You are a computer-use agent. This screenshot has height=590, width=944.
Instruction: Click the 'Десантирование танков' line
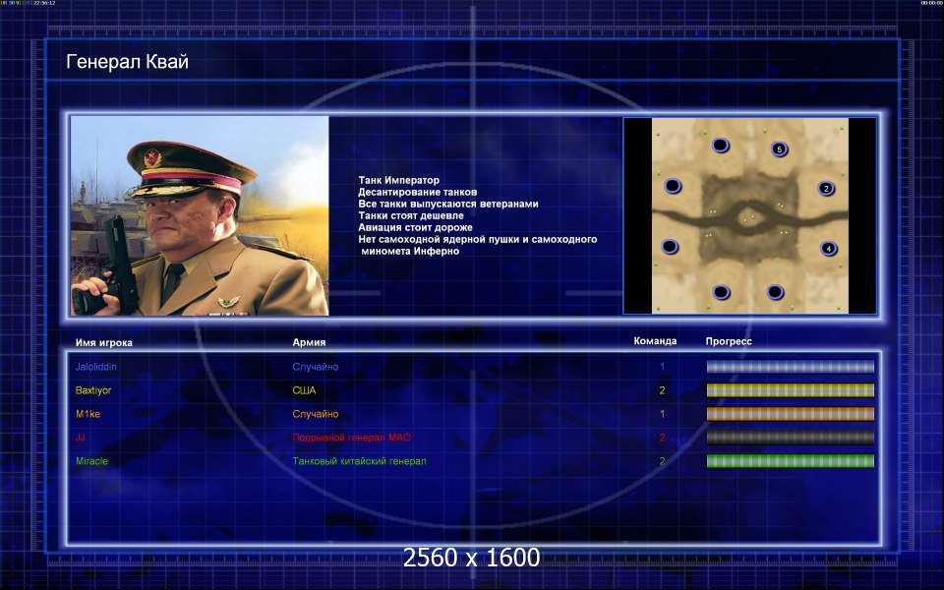click(x=417, y=192)
